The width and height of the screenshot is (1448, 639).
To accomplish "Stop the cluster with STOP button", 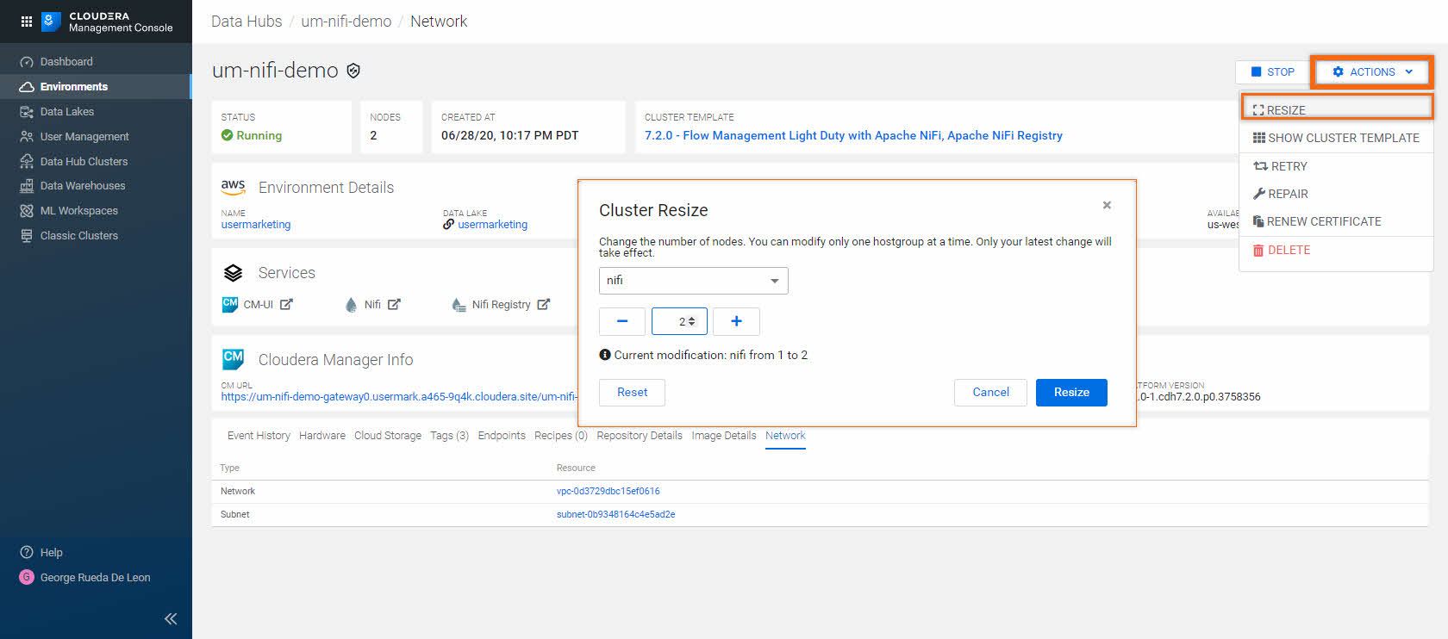I will coord(1272,72).
